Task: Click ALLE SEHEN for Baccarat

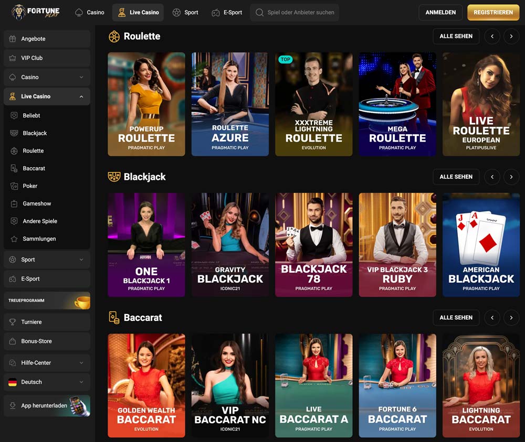Action: (x=456, y=318)
